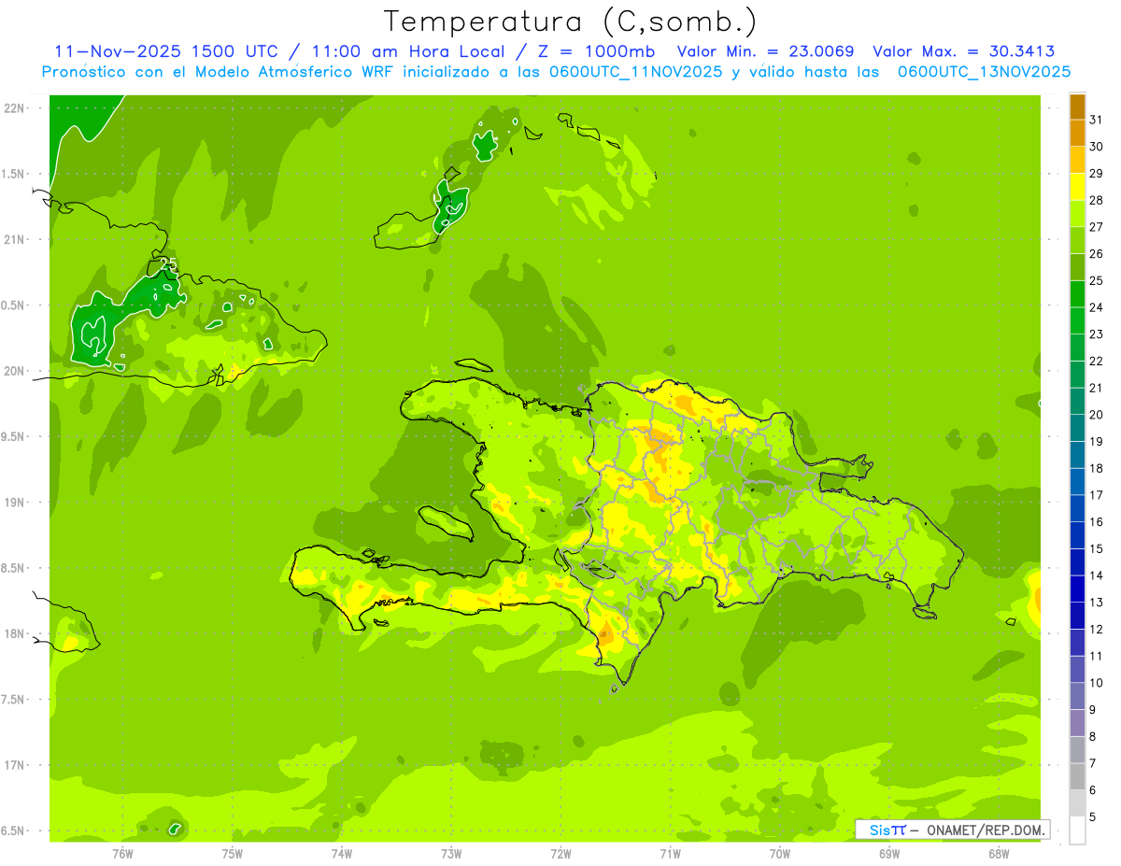Screen dimensions: 1121x866
Task: Click the title 'Temperatura (C,somb.)'
Action: click(x=570, y=21)
